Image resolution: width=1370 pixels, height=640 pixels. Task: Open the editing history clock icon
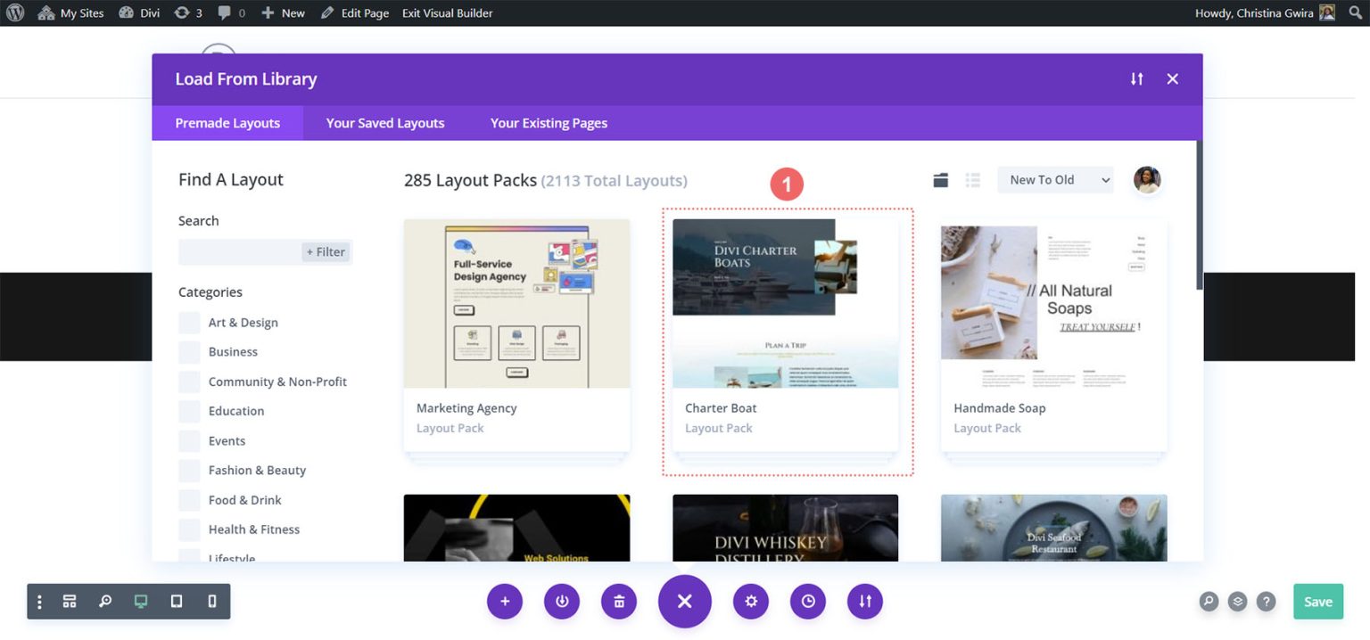tap(807, 601)
